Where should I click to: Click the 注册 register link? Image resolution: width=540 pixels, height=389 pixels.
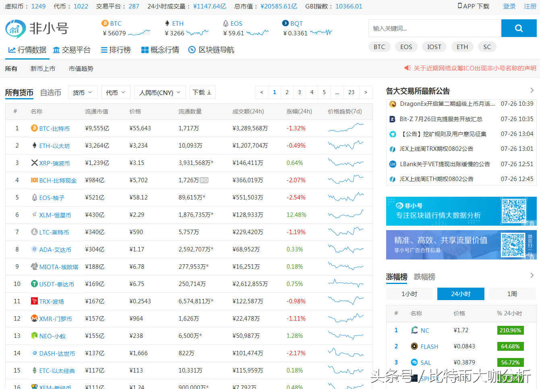(x=530, y=6)
